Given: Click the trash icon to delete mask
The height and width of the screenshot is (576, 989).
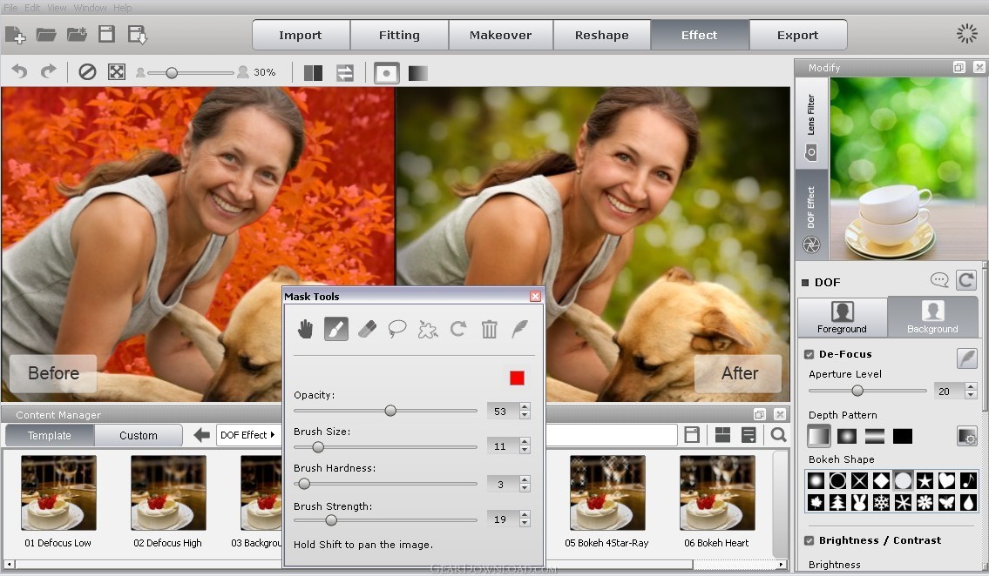Looking at the screenshot, I should point(490,329).
